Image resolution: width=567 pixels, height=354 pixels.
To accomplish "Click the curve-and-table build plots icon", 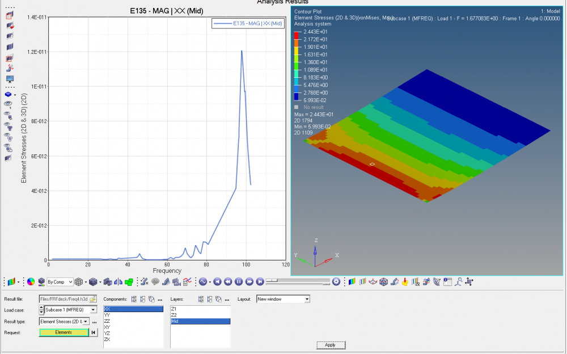I will (187, 281).
